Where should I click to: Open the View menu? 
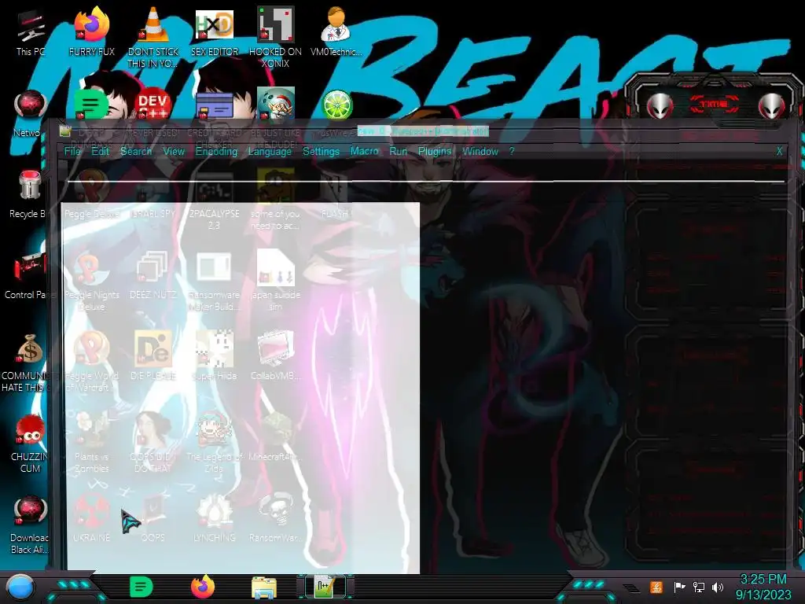coord(174,151)
